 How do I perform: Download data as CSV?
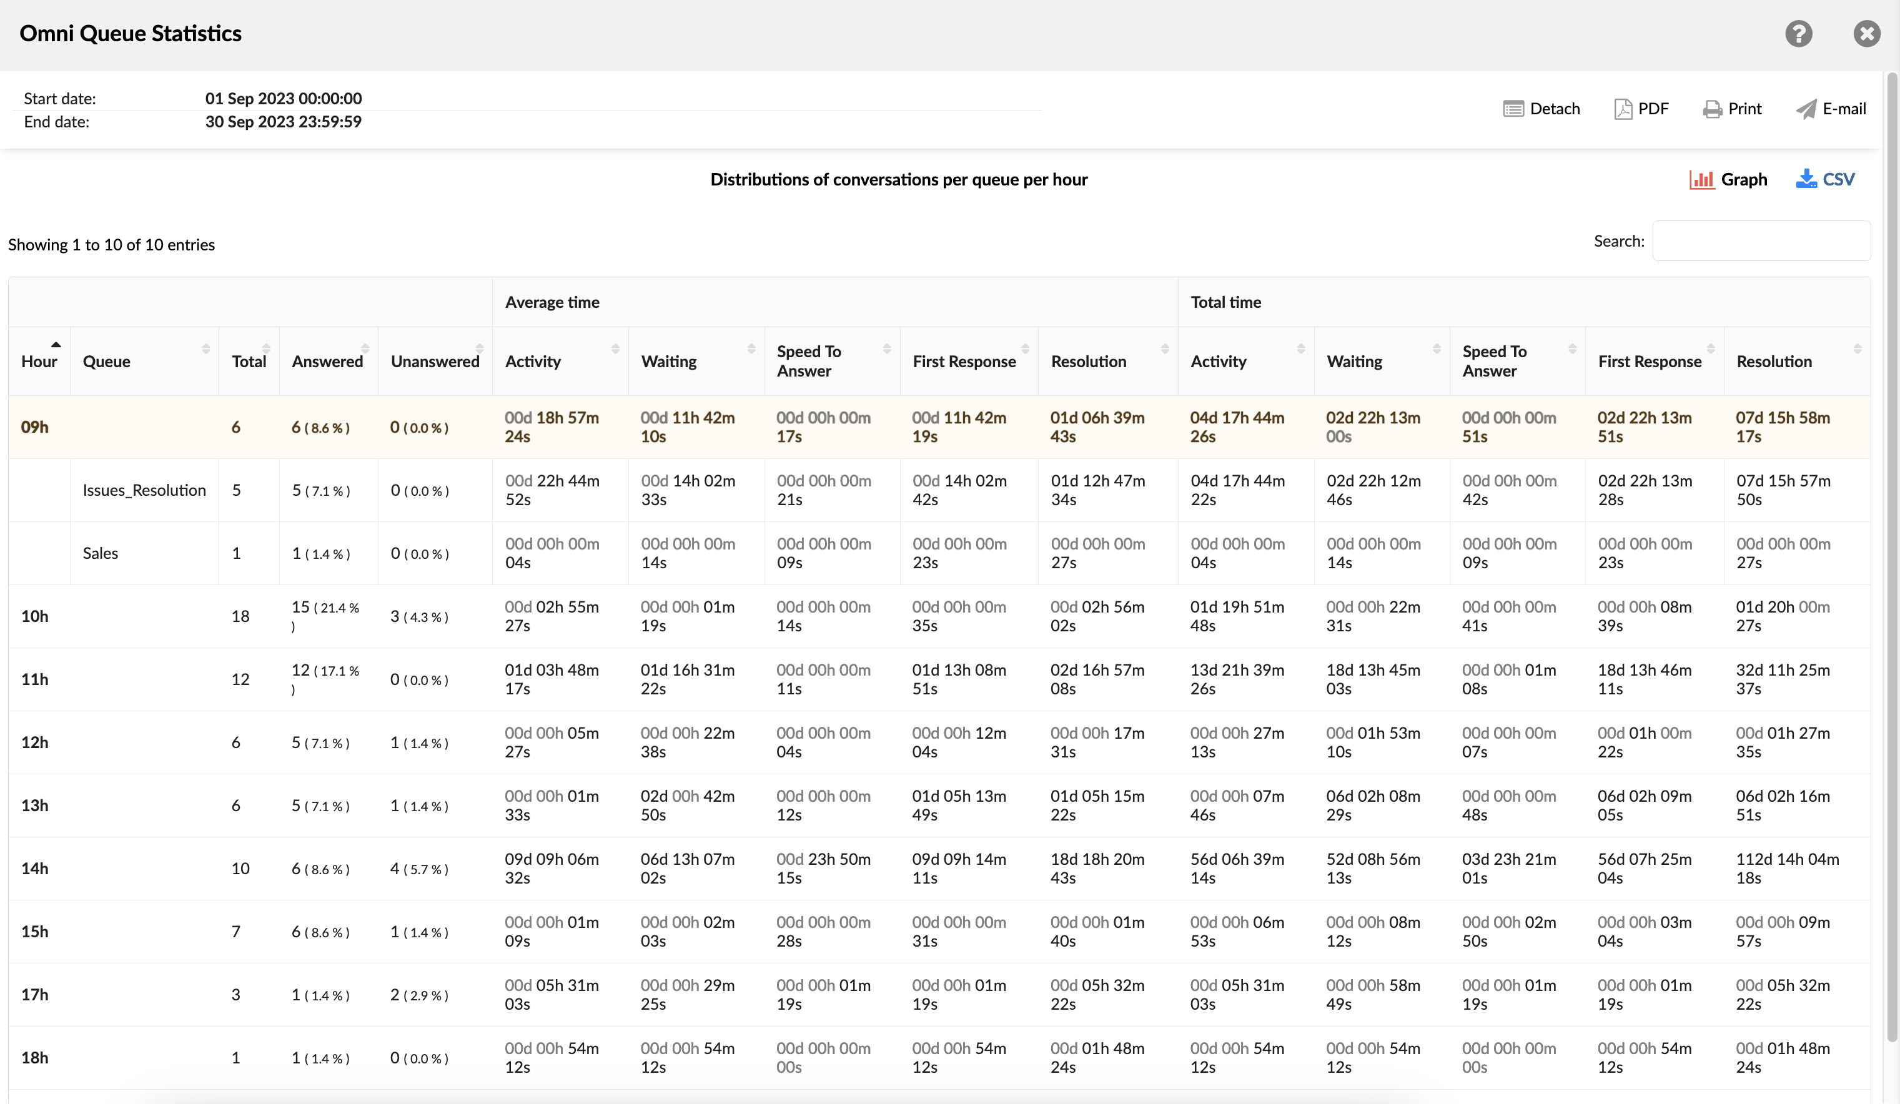(x=1838, y=179)
